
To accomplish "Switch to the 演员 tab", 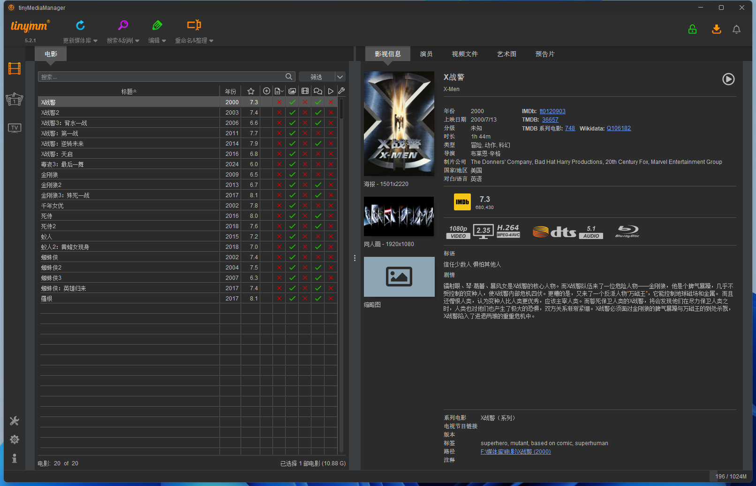I will [426, 54].
